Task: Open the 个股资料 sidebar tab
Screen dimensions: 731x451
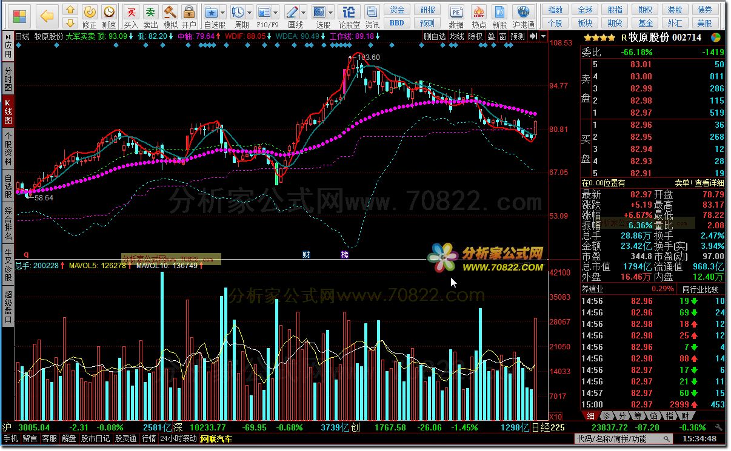Action: pos(8,148)
